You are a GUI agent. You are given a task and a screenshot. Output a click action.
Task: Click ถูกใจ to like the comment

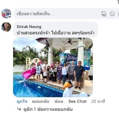22,101
